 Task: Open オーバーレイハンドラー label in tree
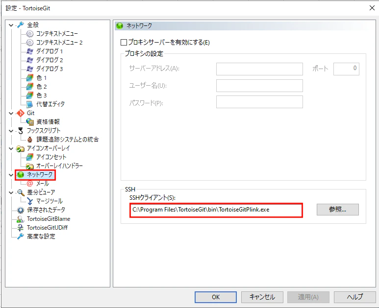tap(59, 166)
